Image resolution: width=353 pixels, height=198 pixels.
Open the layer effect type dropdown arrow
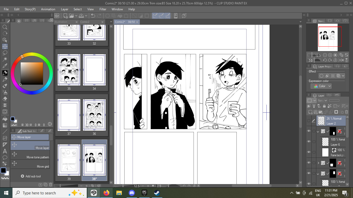click(343, 76)
